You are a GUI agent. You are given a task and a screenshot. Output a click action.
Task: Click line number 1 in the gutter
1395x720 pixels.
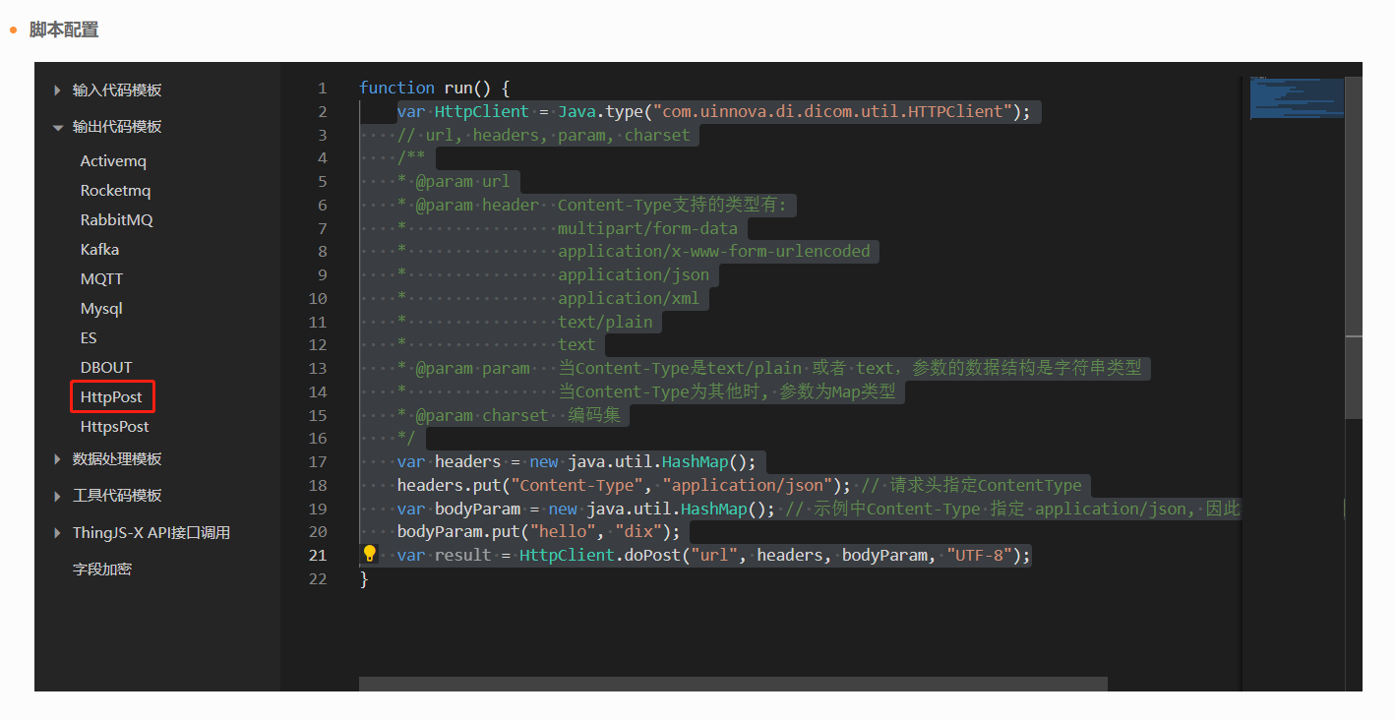322,88
